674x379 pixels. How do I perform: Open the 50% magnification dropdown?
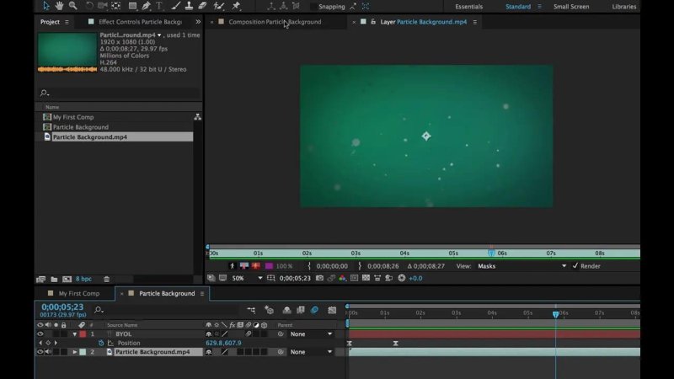pos(247,278)
